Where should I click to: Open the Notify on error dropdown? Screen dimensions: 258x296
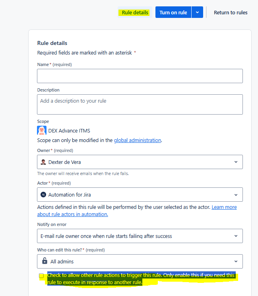tap(236, 236)
